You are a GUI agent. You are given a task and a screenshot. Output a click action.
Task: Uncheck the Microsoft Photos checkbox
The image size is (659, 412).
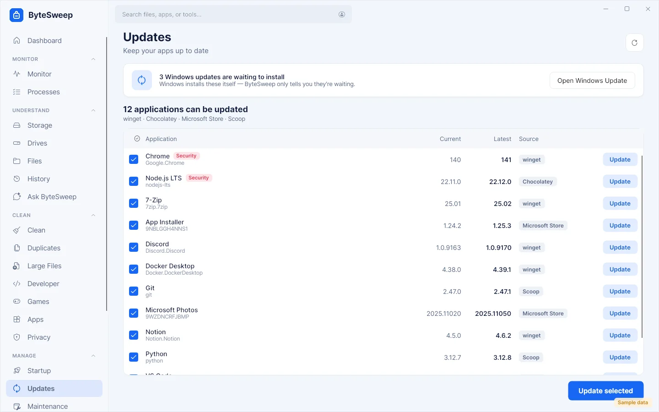point(134,313)
